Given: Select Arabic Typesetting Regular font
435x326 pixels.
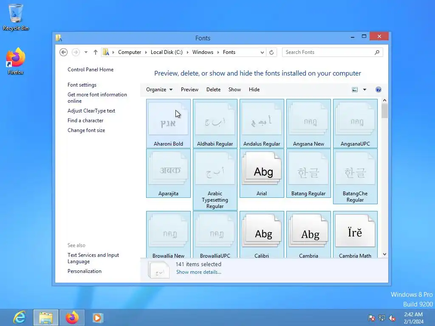Looking at the screenshot, I should pos(215,180).
